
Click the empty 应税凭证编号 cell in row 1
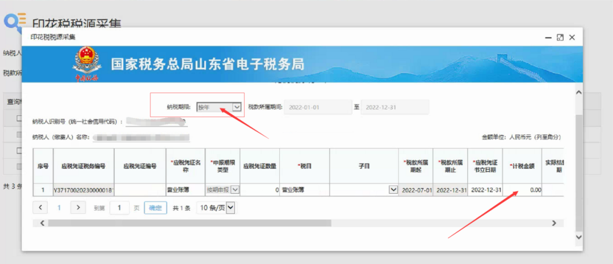point(140,190)
